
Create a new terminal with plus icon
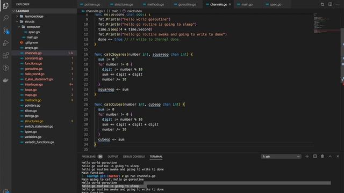point(307,157)
